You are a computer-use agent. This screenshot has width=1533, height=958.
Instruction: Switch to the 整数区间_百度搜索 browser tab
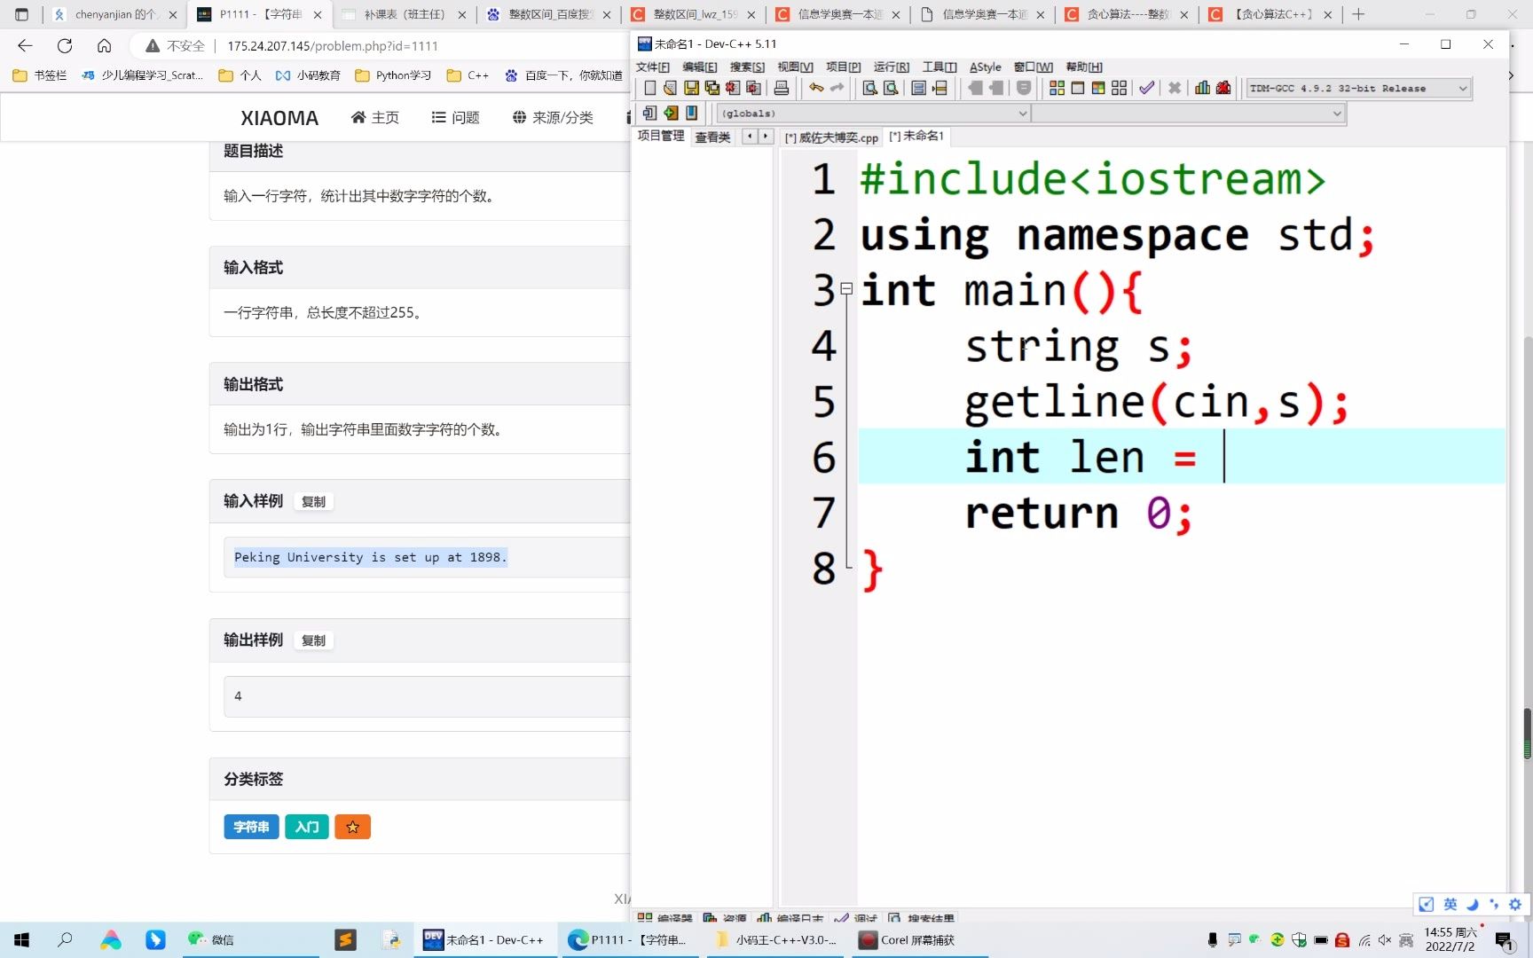coord(549,14)
